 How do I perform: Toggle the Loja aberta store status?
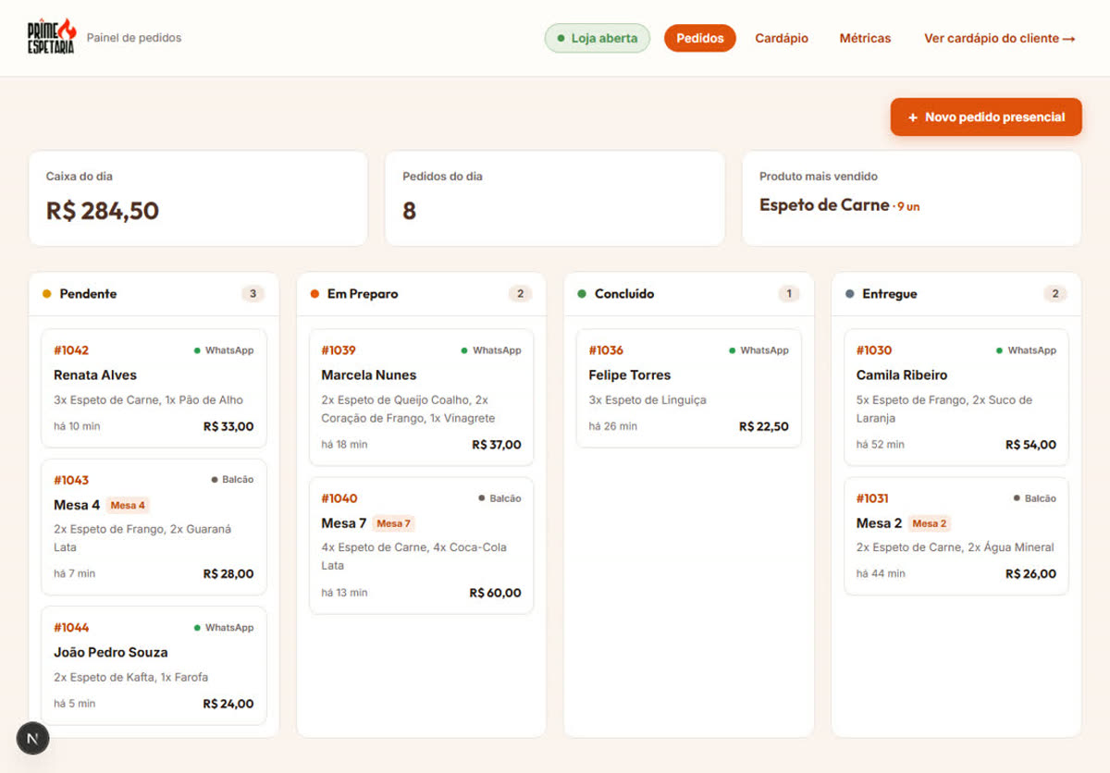597,38
